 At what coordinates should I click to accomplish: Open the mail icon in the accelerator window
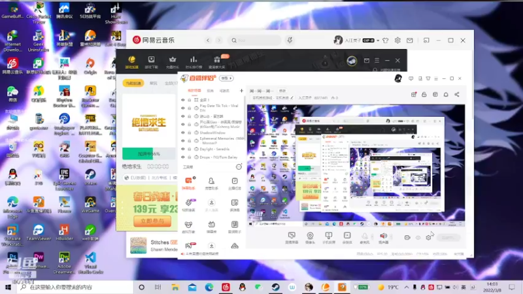367,60
